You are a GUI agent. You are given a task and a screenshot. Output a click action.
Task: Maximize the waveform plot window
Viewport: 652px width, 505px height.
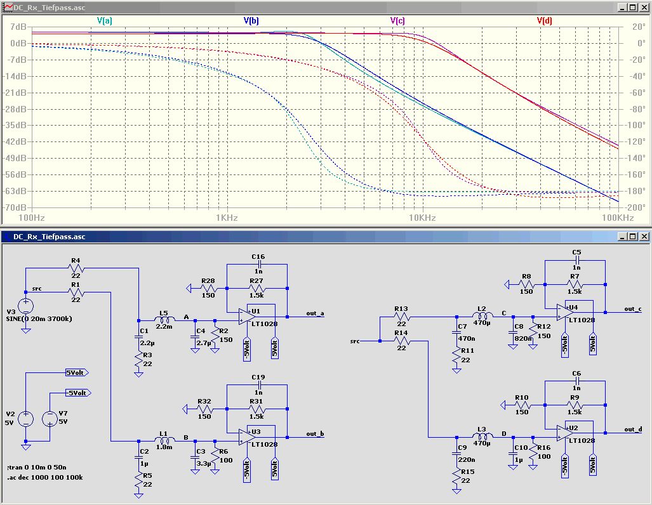tap(632, 7)
